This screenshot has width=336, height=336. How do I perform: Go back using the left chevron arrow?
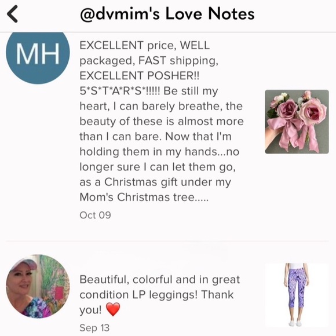pos(12,14)
